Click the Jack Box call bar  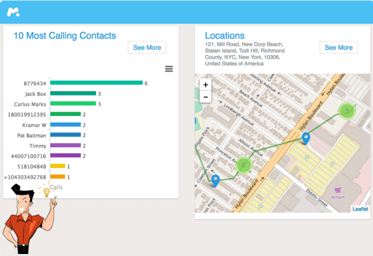tap(73, 94)
